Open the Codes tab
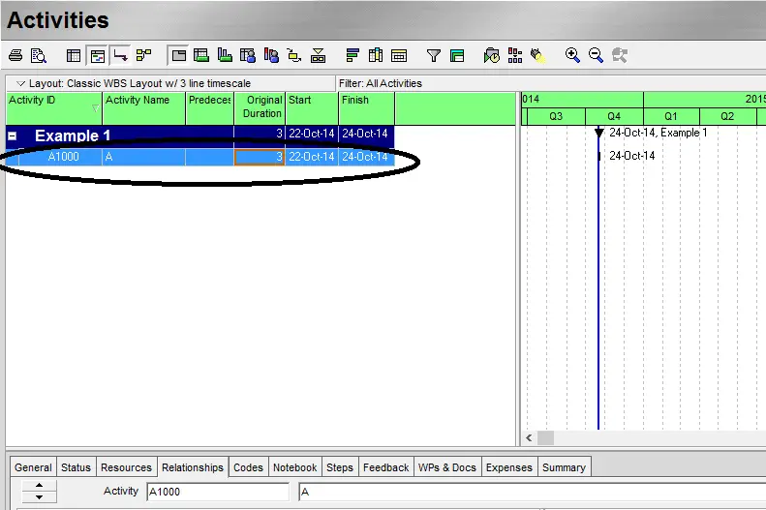Screen dimensions: 766x510 pos(248,467)
